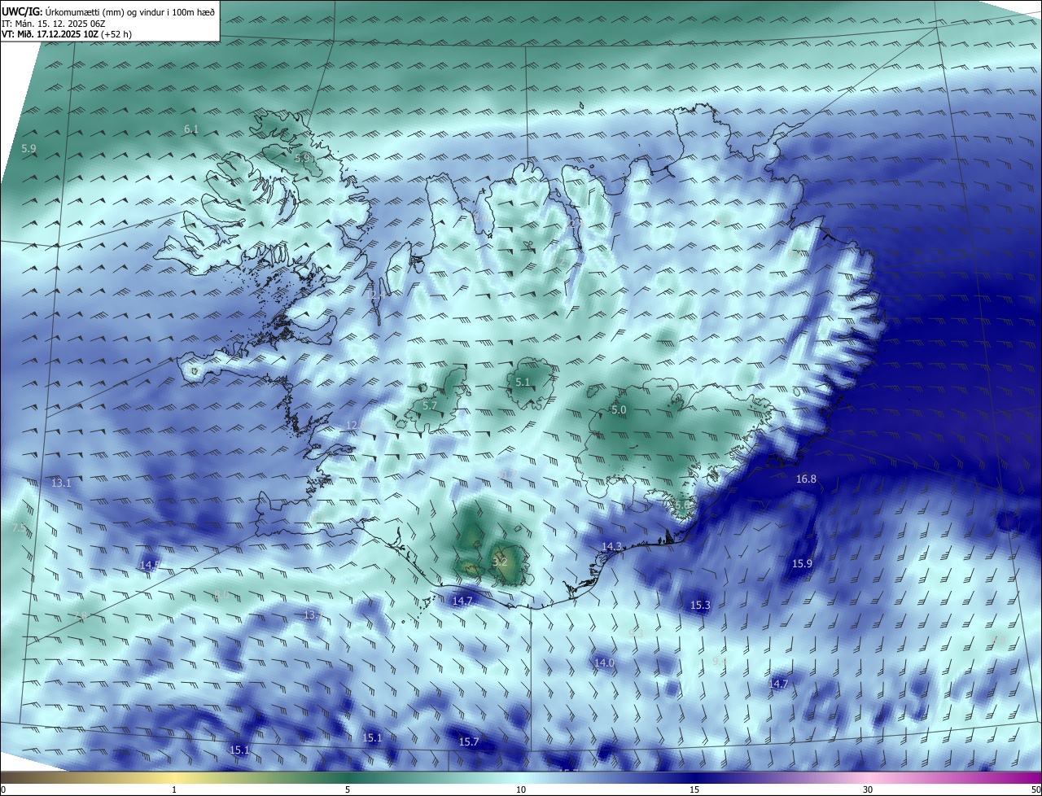Click the 15 tick on the color scale
Viewport: 1042px width, 796px height.
(x=694, y=790)
